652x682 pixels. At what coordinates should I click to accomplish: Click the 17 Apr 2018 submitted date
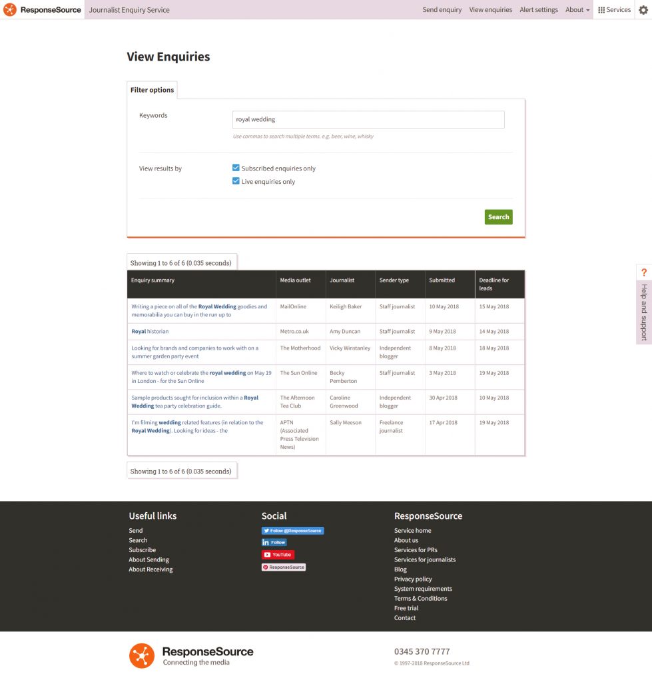(x=444, y=422)
